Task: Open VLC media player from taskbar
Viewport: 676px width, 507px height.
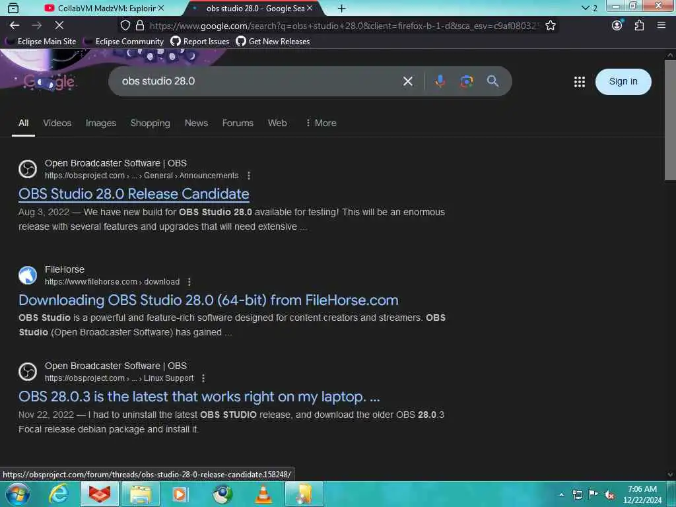Action: click(x=263, y=494)
